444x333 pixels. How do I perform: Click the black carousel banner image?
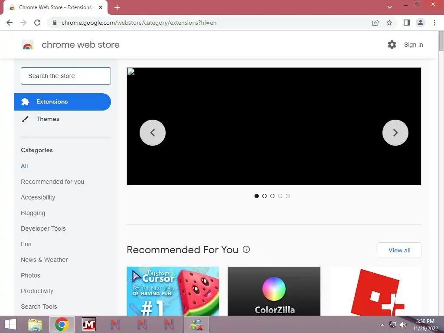[x=274, y=126]
